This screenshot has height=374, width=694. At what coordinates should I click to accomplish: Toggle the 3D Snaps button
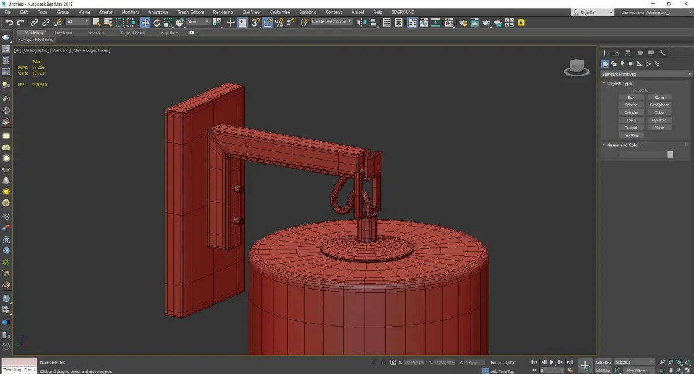255,23
